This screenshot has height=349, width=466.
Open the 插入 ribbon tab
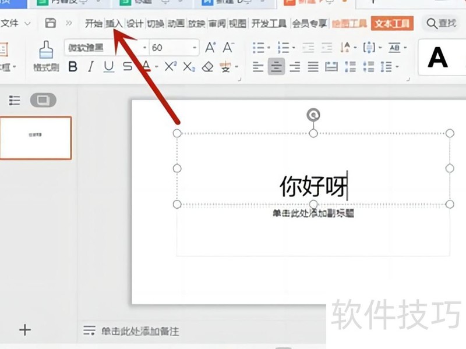coord(114,24)
